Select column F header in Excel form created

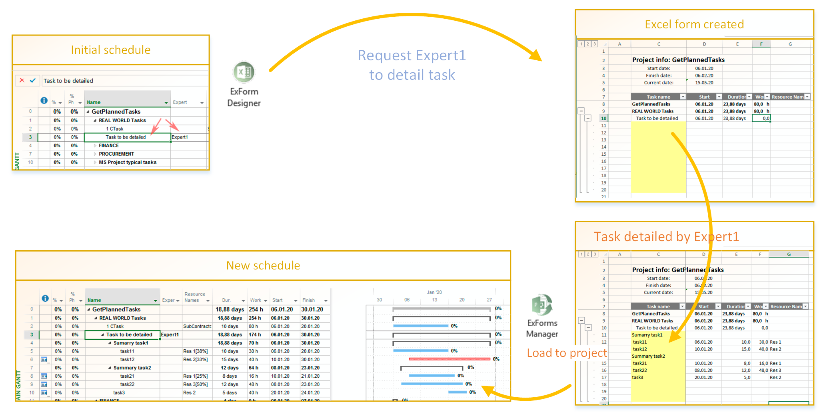(761, 44)
